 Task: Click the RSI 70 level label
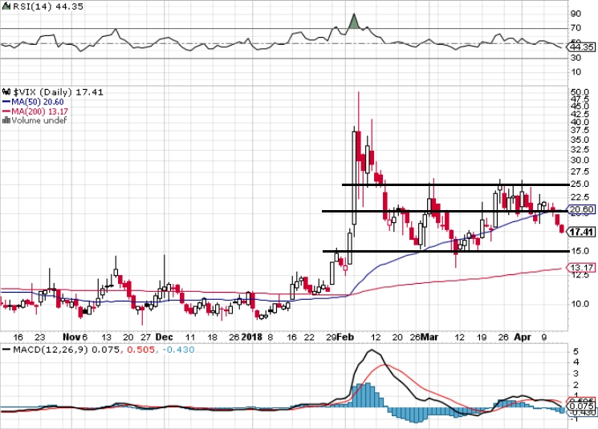coord(576,28)
